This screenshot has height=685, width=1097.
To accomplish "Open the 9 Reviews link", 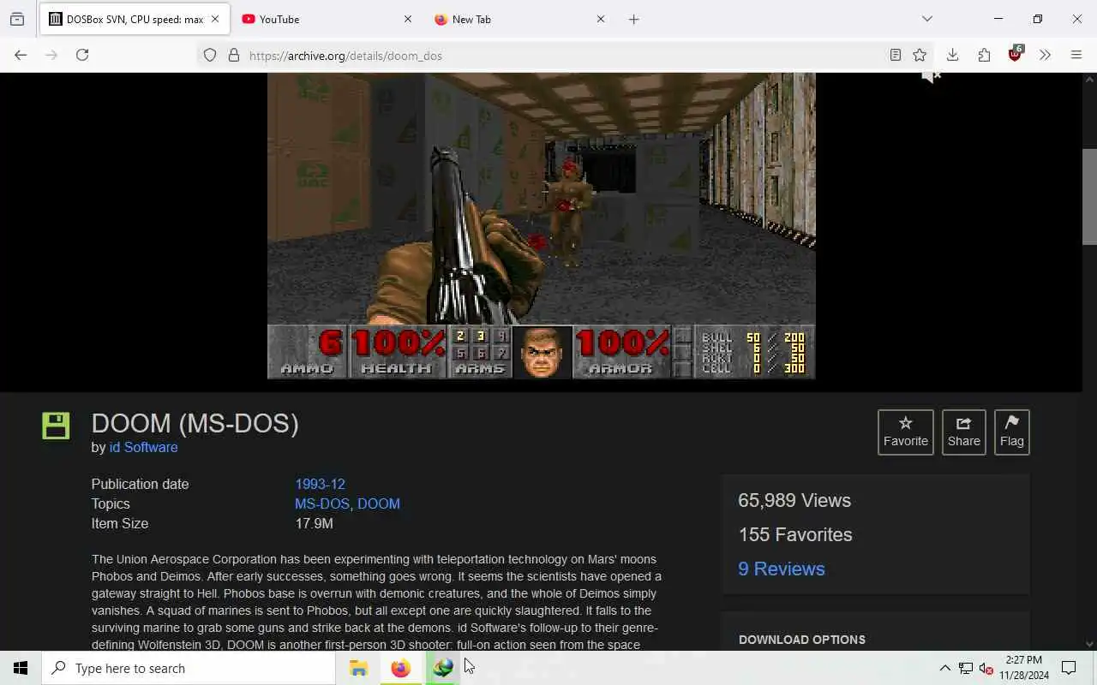I will [x=782, y=569].
